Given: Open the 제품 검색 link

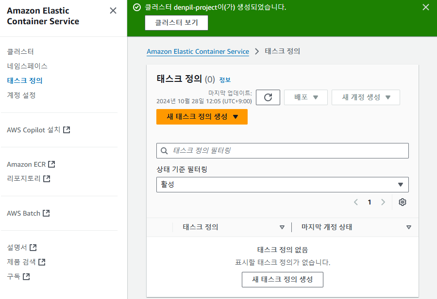Looking at the screenshot, I should click(26, 262).
